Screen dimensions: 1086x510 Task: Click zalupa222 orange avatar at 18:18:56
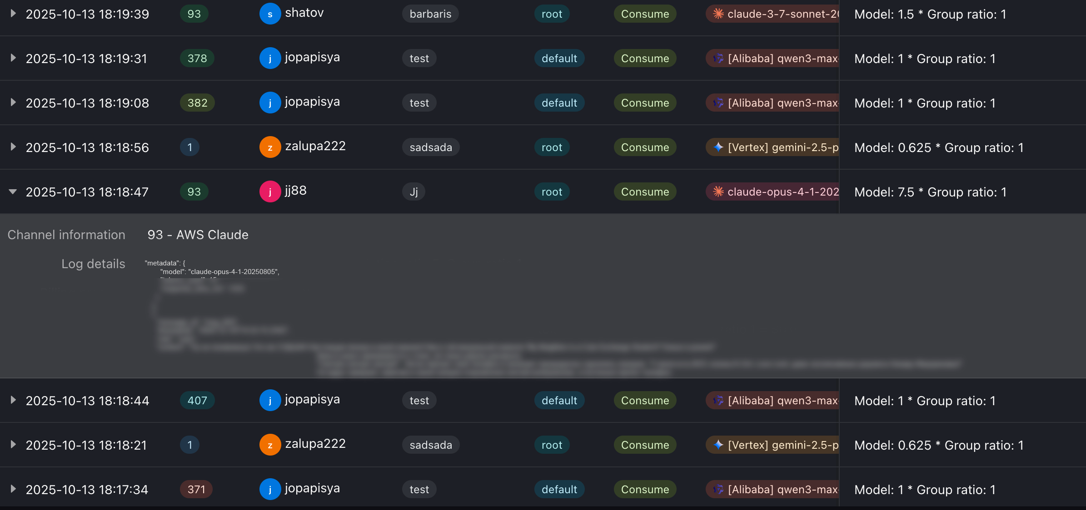(270, 147)
